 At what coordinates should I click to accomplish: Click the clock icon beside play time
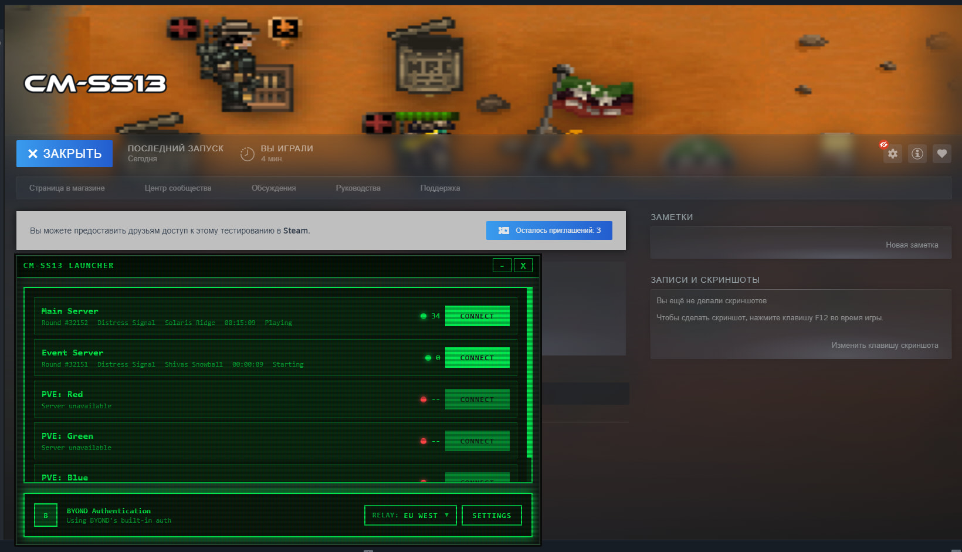(x=248, y=154)
